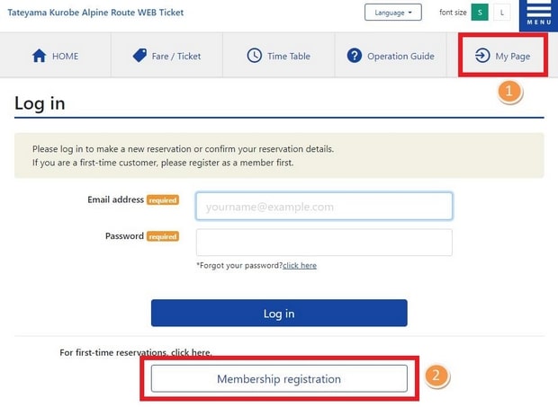Click the blue Log in button

279,313
